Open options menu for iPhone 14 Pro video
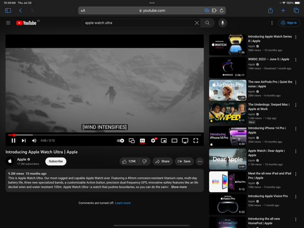 tap(296, 129)
